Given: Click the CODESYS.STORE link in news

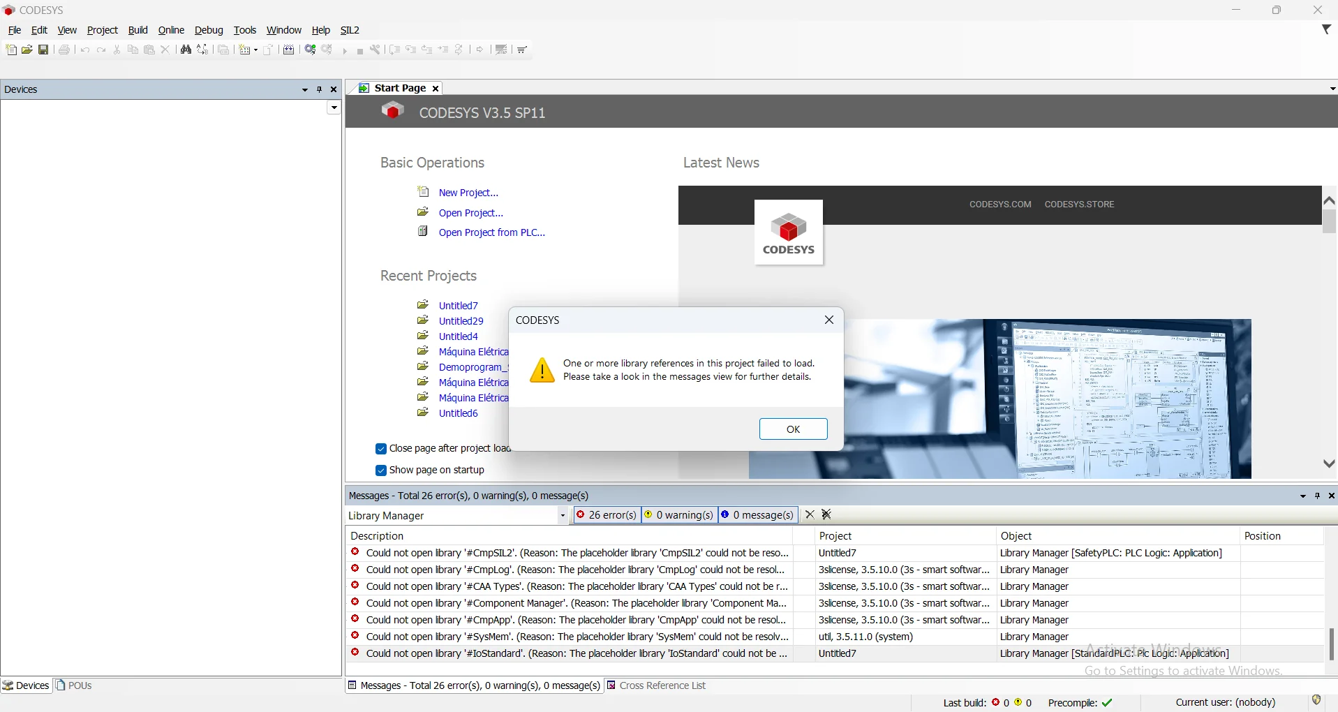Looking at the screenshot, I should [x=1079, y=205].
